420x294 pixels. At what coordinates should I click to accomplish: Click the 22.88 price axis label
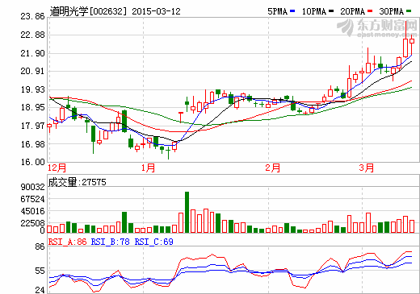[32, 35]
